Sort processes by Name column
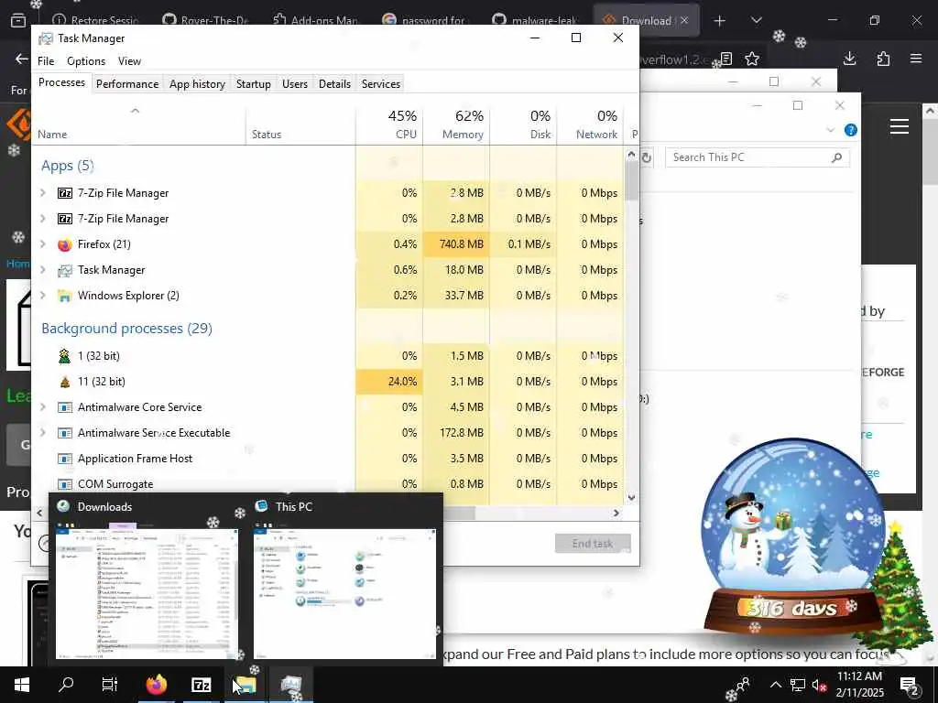 139,124
